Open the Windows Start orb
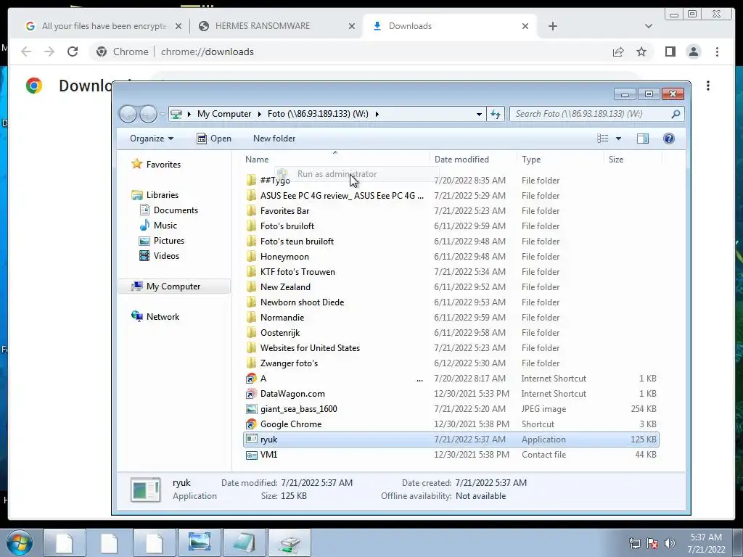Screen dimensions: 743x557 coord(19,543)
